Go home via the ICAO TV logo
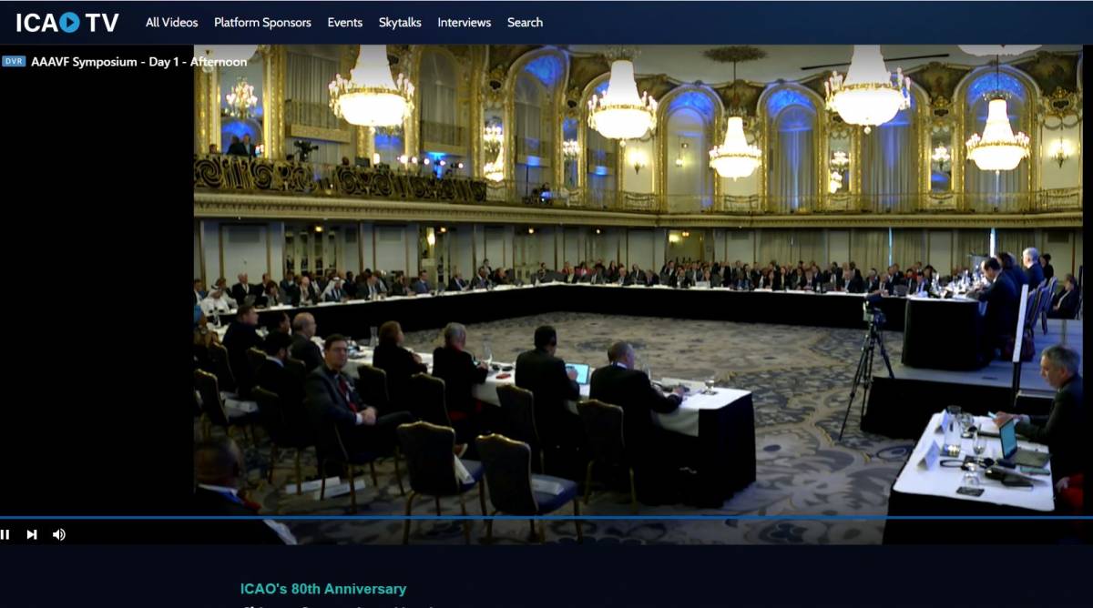 pyautogui.click(x=67, y=22)
